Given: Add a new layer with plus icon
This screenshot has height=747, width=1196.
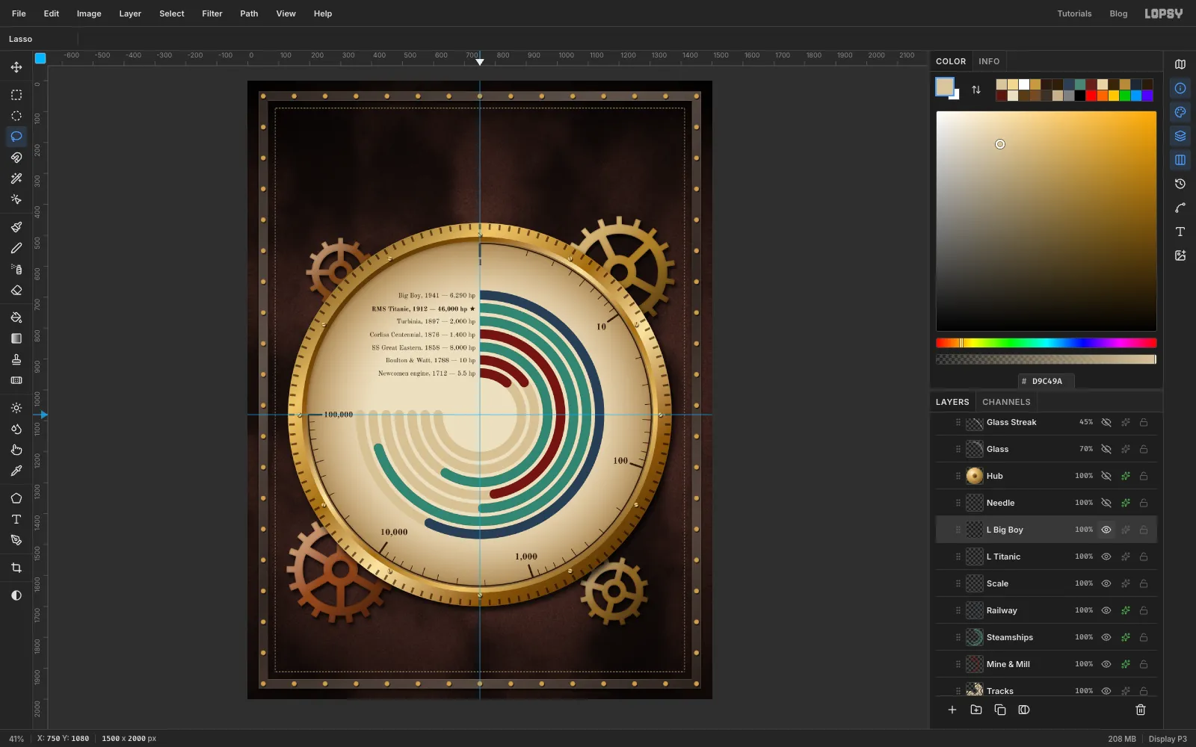Looking at the screenshot, I should [x=952, y=710].
